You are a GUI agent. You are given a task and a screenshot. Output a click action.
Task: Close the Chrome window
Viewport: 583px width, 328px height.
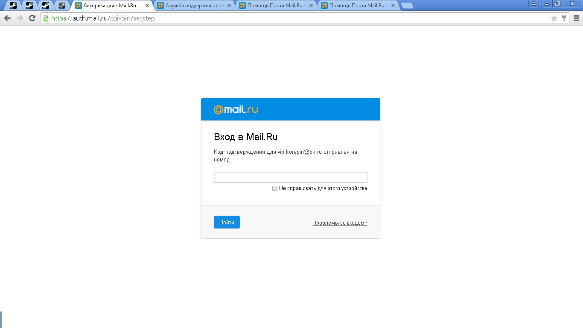coord(572,3)
